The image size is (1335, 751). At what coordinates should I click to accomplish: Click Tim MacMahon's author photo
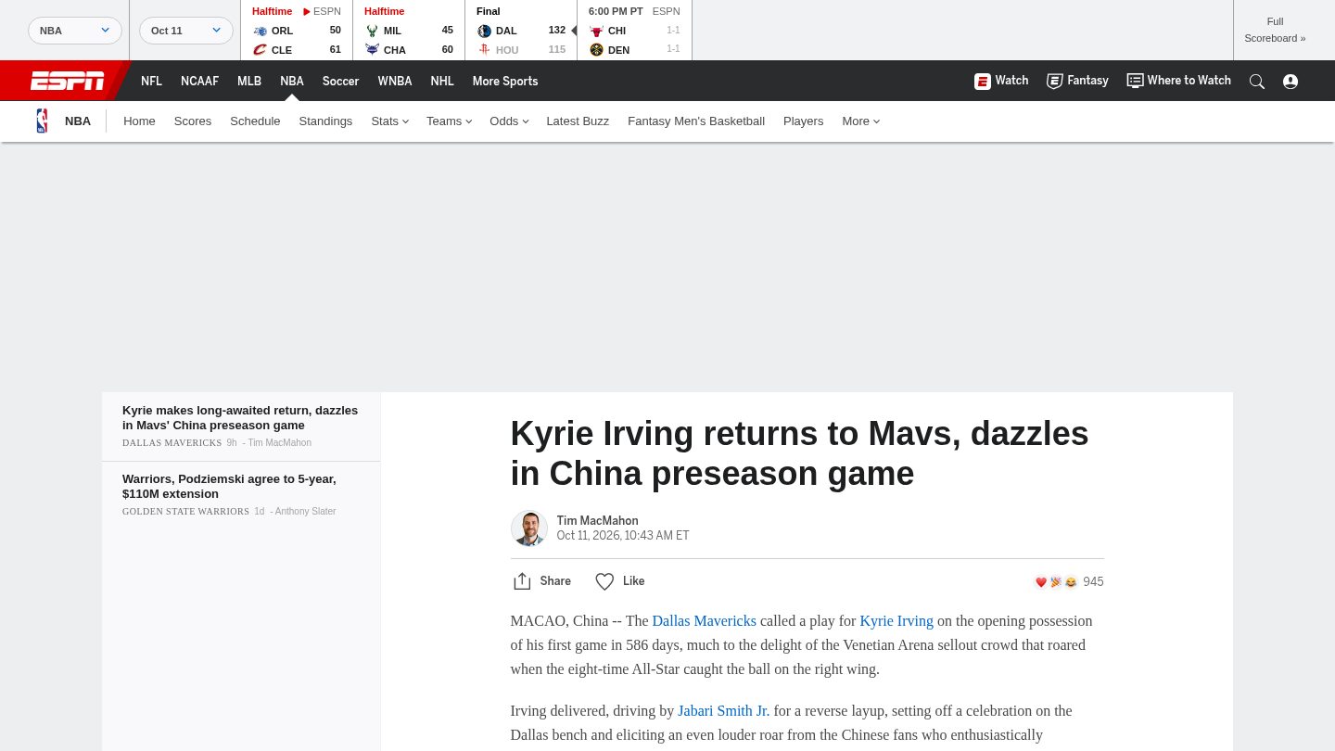(529, 528)
